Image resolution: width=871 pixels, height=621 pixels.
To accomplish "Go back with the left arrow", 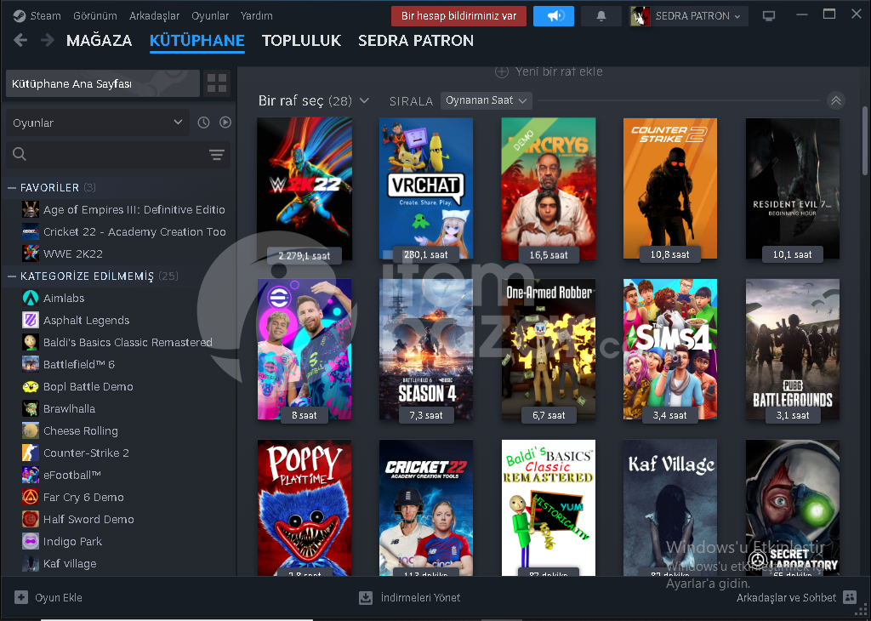I will (20, 40).
